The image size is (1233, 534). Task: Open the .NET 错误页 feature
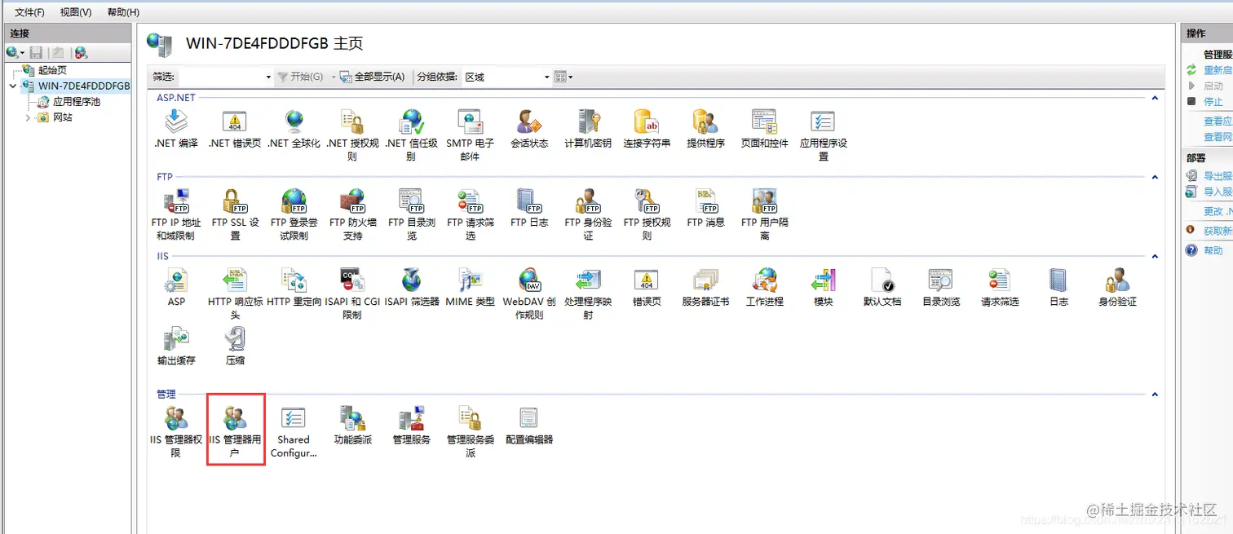point(235,129)
